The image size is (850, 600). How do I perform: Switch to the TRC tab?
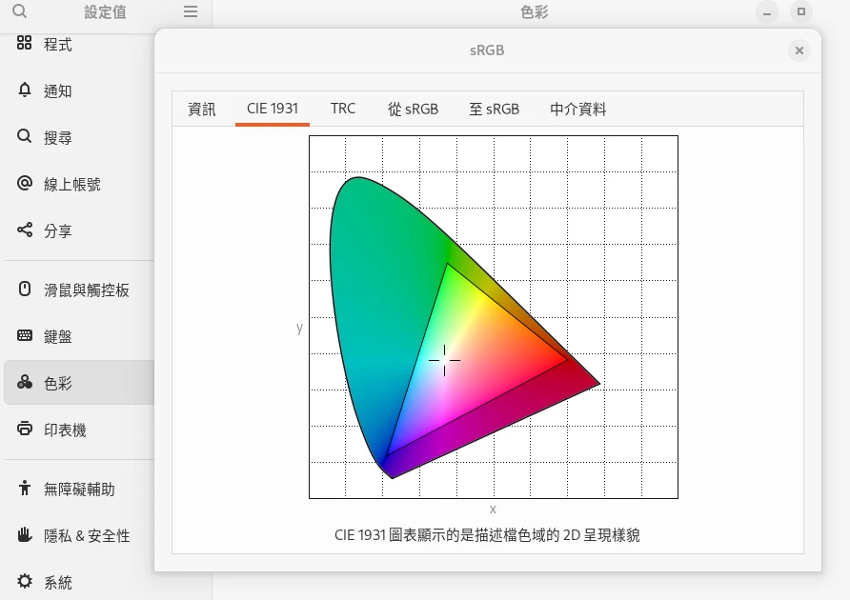pos(343,109)
